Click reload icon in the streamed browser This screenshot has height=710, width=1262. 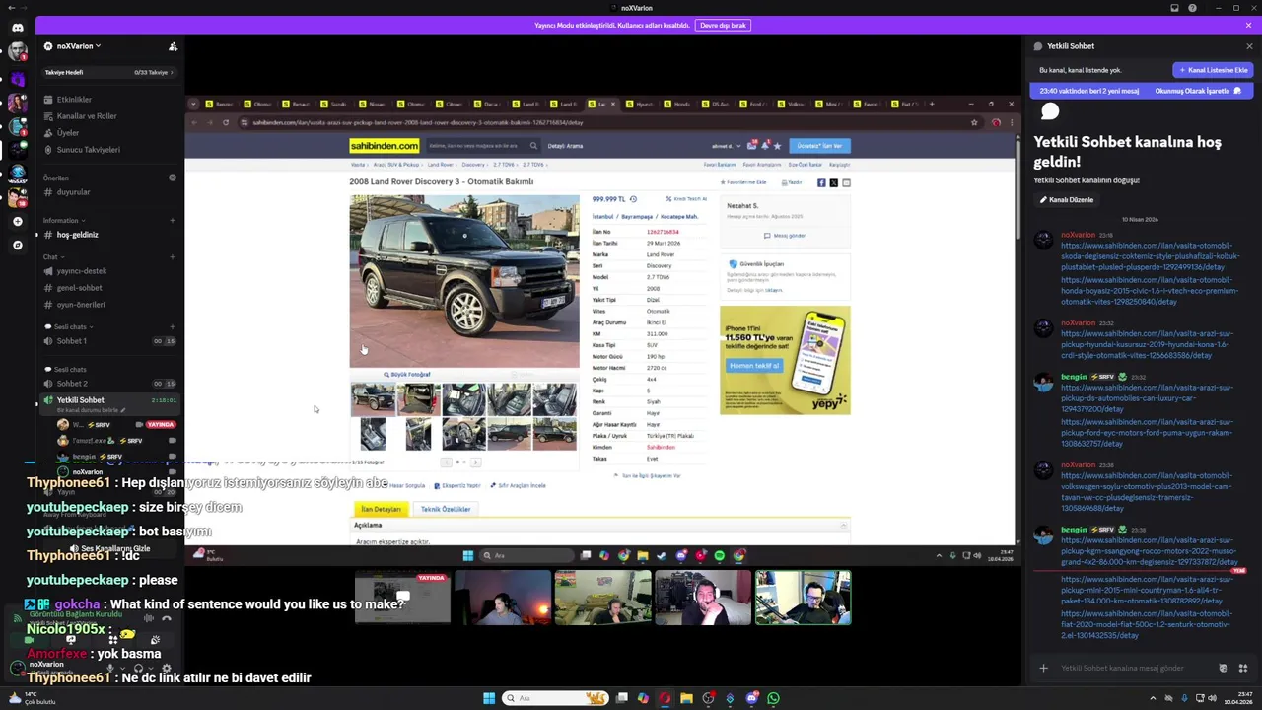pyautogui.click(x=226, y=123)
